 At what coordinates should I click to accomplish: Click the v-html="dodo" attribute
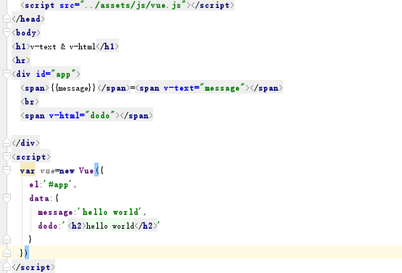[82, 115]
